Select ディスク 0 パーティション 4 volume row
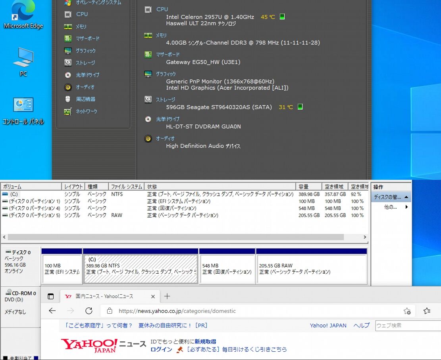 (x=184, y=208)
